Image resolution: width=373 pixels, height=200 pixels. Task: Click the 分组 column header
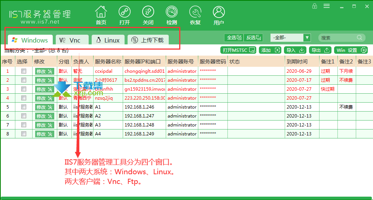pyautogui.click(x=64, y=62)
